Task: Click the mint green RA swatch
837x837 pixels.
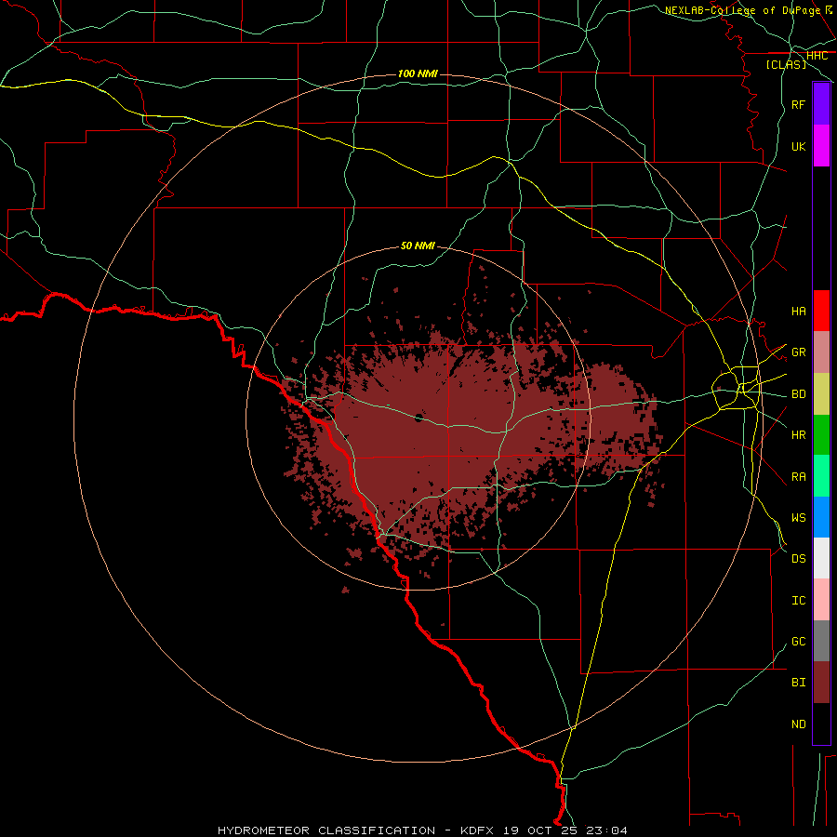Action: coord(821,476)
